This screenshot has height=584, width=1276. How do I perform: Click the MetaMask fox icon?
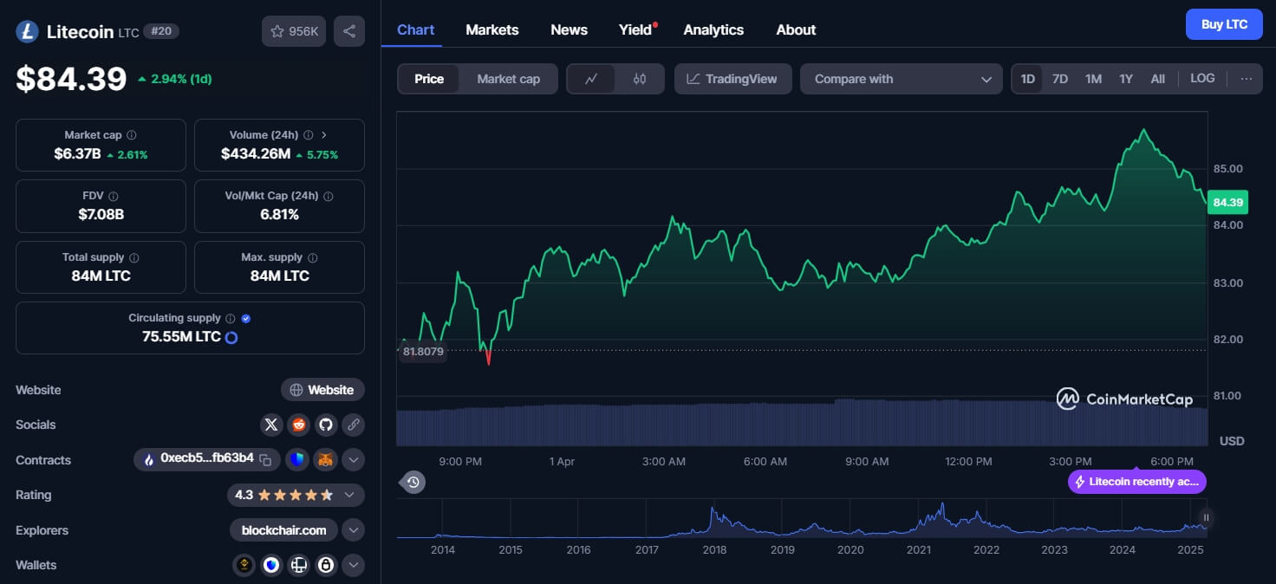[x=325, y=459]
